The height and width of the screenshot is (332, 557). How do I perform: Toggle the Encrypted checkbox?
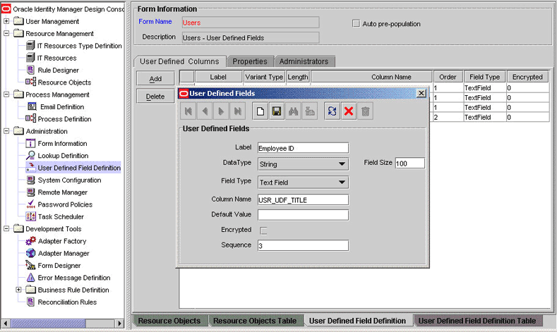263,230
